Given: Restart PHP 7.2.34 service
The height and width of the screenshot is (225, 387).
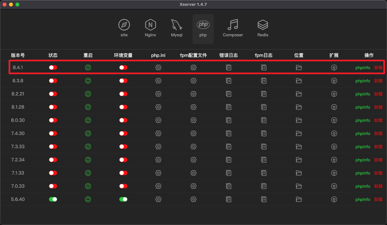Looking at the screenshot, I should coord(88,160).
